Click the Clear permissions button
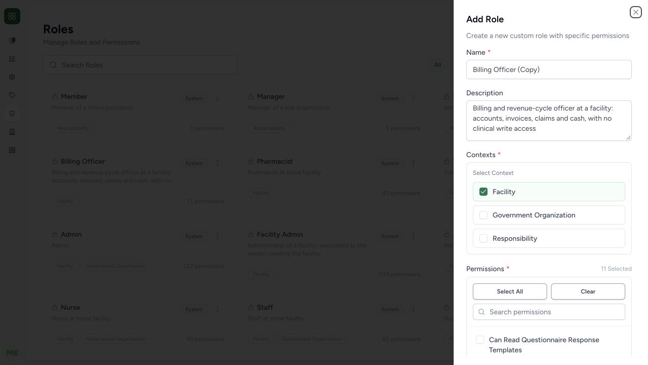 coord(588,291)
